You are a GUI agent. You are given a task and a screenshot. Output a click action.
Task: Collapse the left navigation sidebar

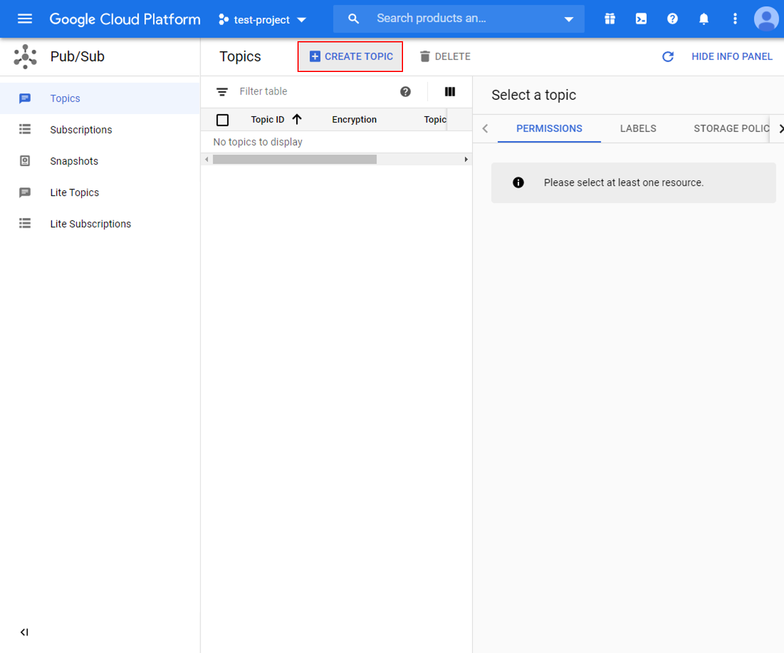pyautogui.click(x=24, y=632)
